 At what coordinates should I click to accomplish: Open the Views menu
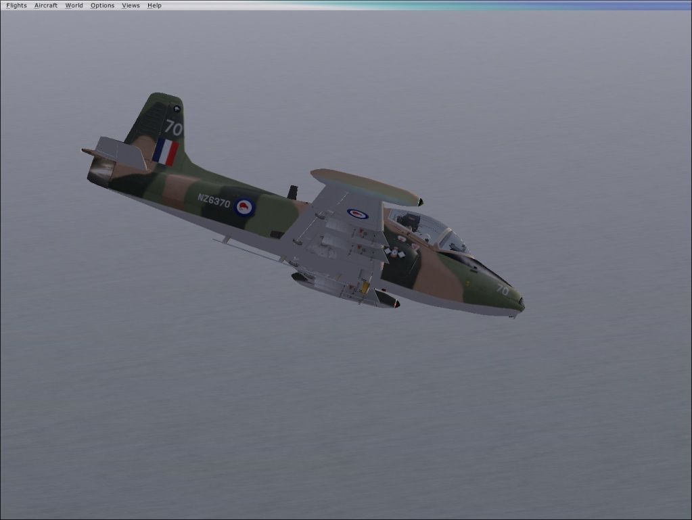tap(131, 5)
